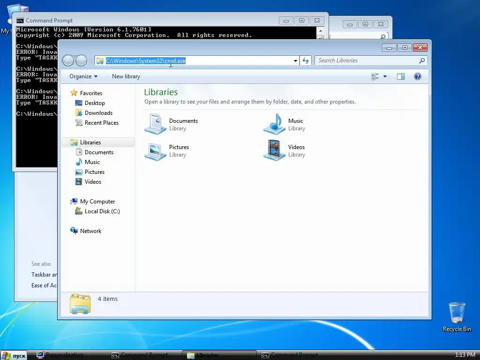Click the Command Prompt scrollbar up arrow
This screenshot has height=360, width=480.
coord(321,30)
